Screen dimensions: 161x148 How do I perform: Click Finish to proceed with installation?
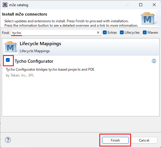[x=115, y=140]
